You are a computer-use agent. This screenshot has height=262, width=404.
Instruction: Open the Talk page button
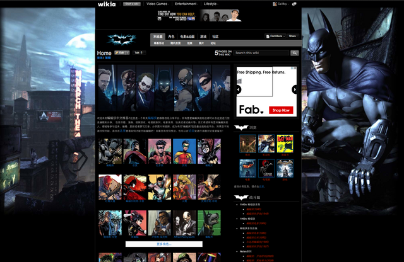tap(139, 53)
